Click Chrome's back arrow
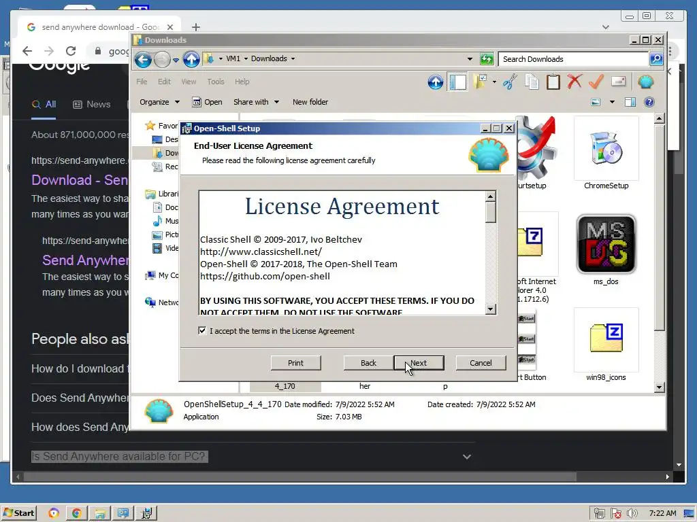 (x=27, y=51)
